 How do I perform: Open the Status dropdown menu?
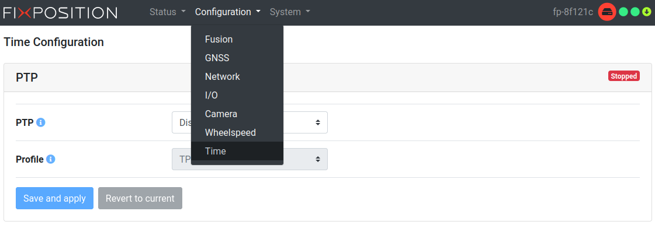tap(168, 12)
